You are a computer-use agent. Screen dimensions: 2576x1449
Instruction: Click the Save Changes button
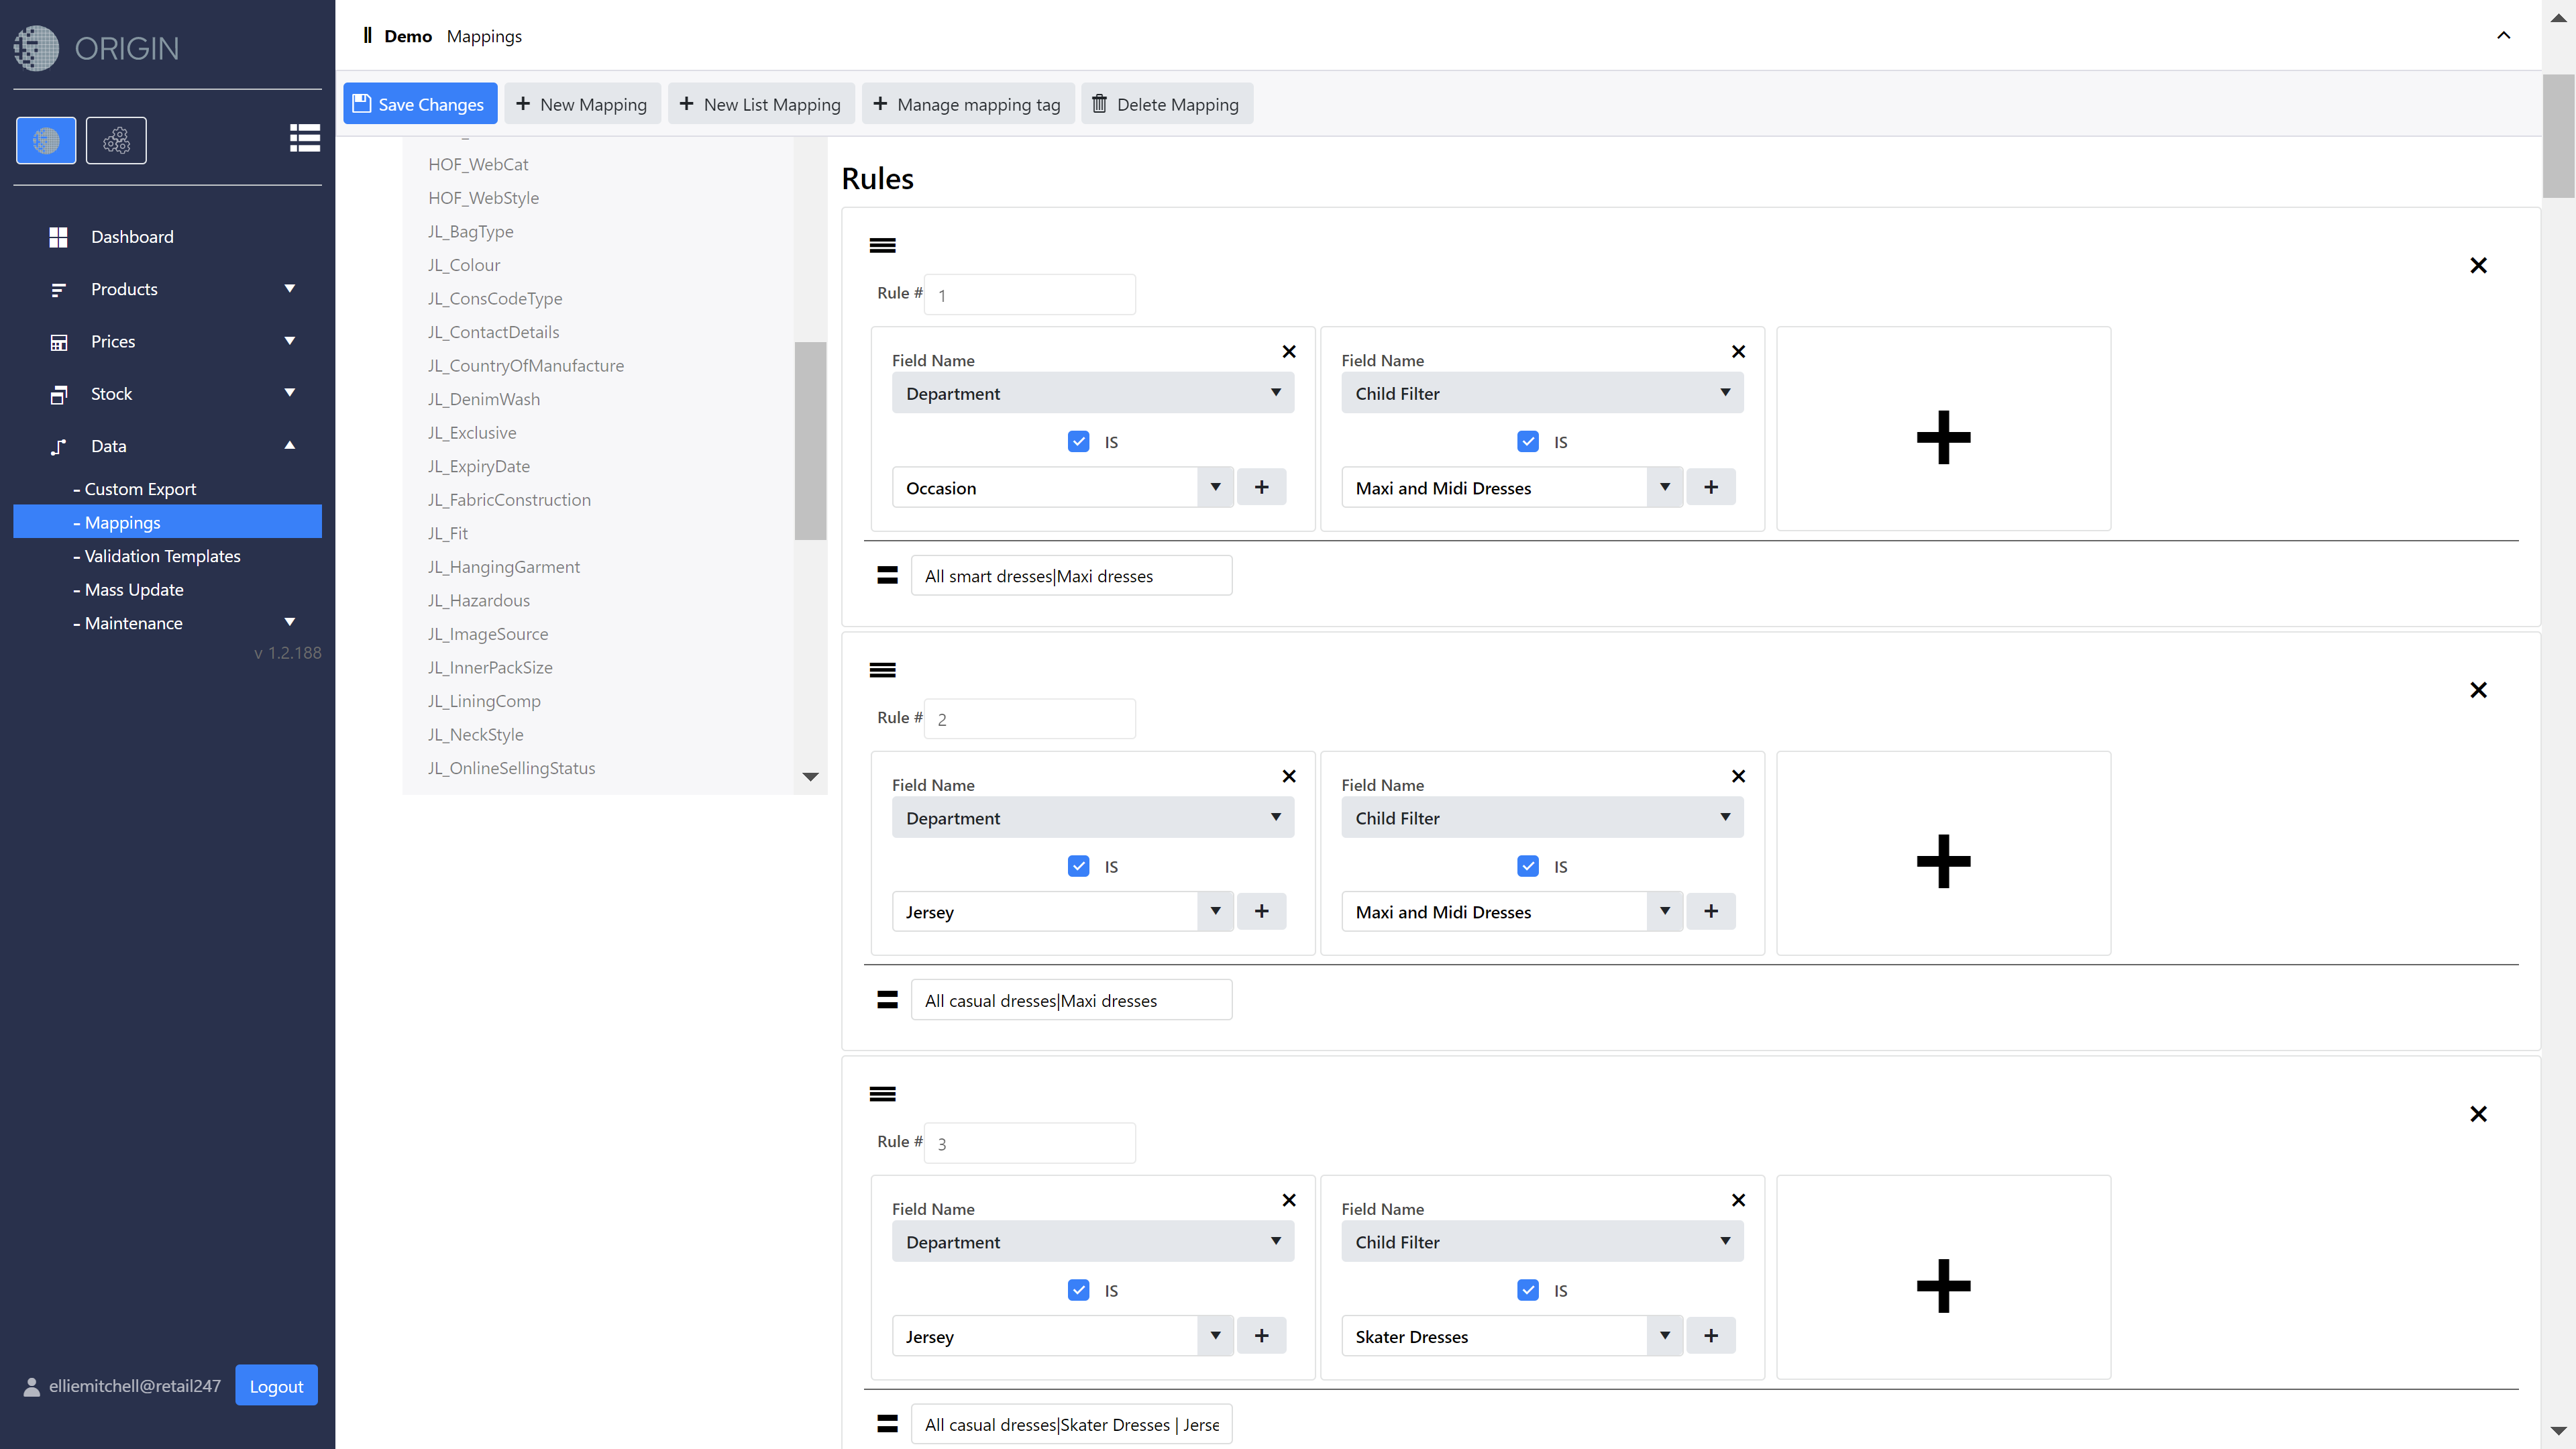(x=419, y=104)
